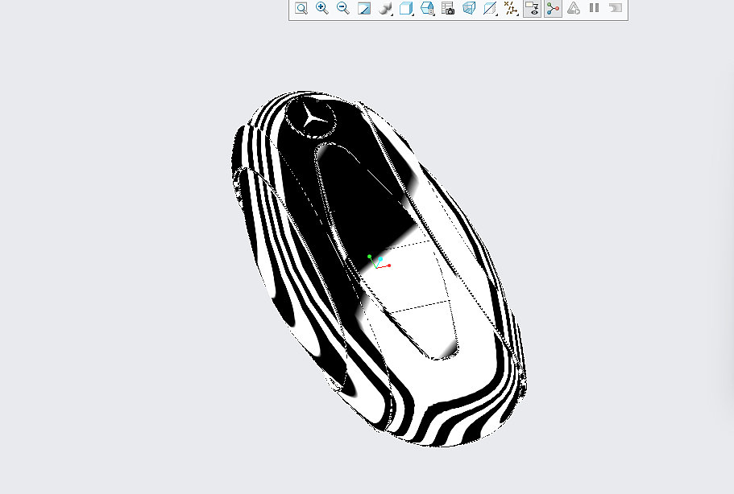Click the coordinate system origin on model
The width and height of the screenshot is (734, 494).
click(376, 266)
